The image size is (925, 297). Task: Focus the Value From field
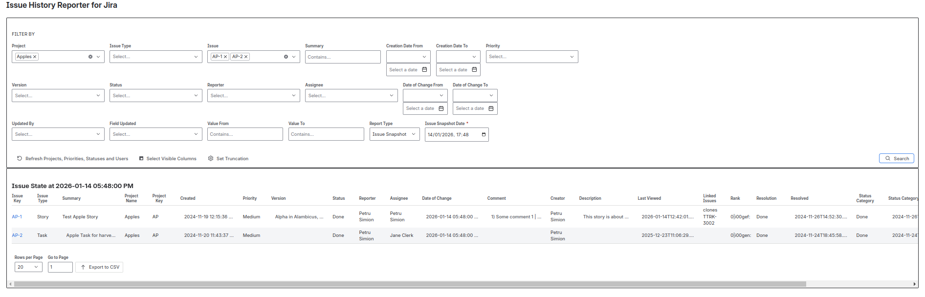click(x=245, y=134)
